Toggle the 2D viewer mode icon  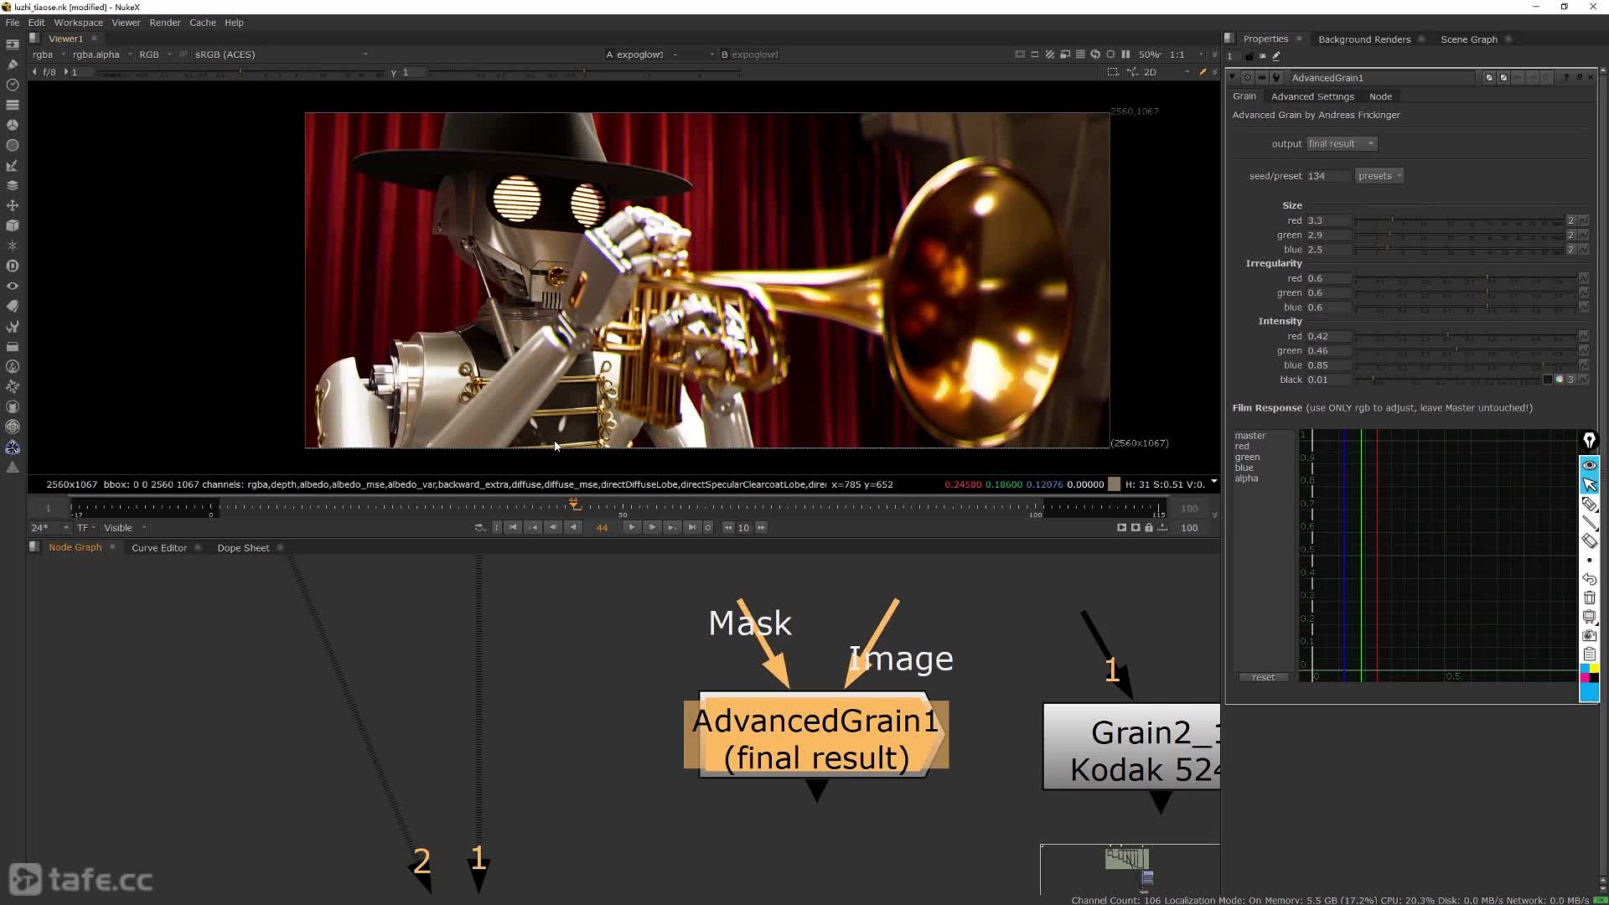[x=1149, y=70]
